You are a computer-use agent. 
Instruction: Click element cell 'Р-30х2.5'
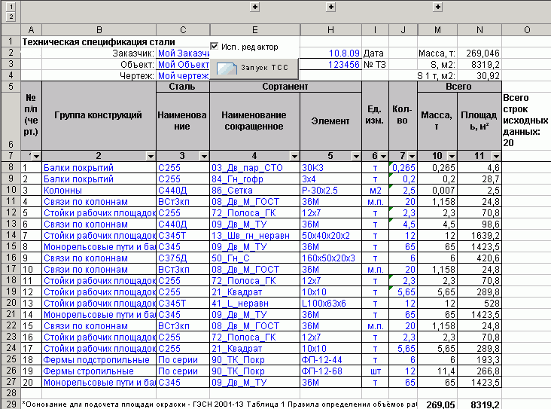pos(330,191)
